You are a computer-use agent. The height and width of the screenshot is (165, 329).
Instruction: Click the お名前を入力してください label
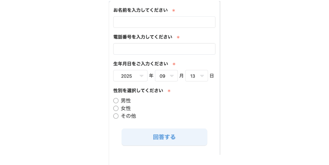tap(140, 10)
